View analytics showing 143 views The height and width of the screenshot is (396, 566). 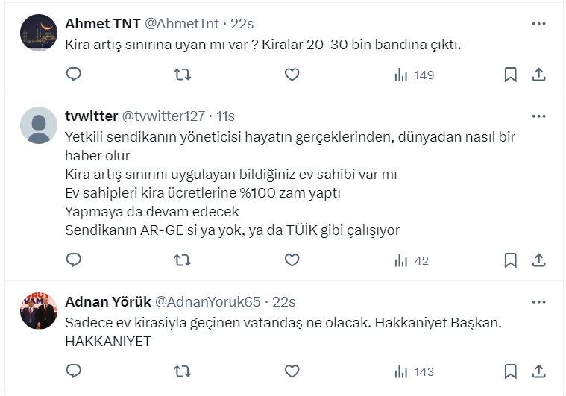point(414,371)
